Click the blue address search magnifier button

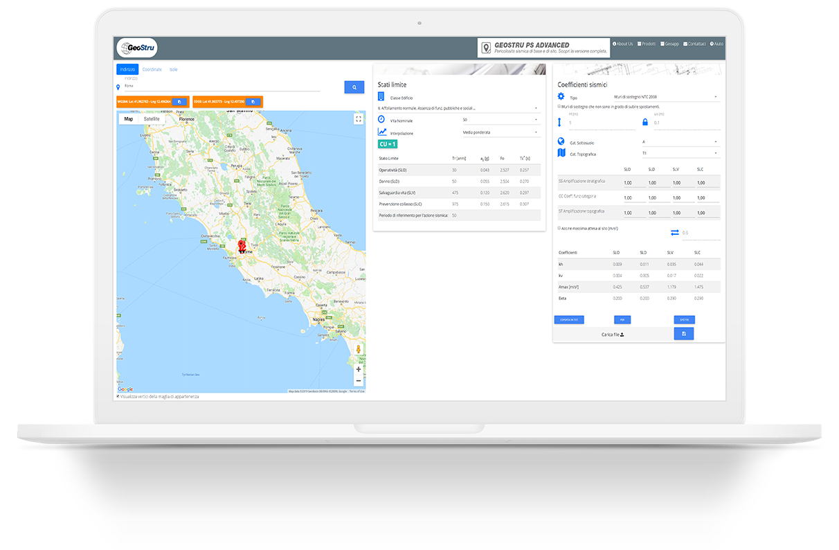click(354, 87)
